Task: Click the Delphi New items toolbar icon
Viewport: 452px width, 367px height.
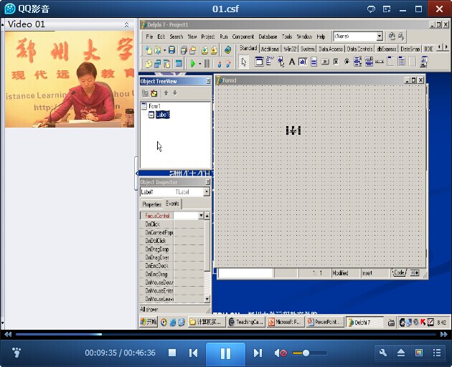Action: pyautogui.click(x=149, y=50)
